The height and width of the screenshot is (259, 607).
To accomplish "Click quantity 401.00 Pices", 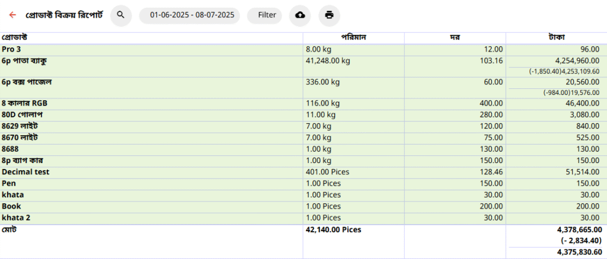I will coord(327,172).
